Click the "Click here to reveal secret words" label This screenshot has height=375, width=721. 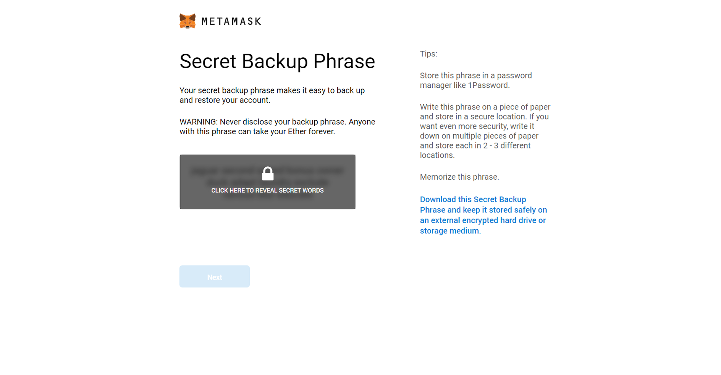(x=267, y=190)
